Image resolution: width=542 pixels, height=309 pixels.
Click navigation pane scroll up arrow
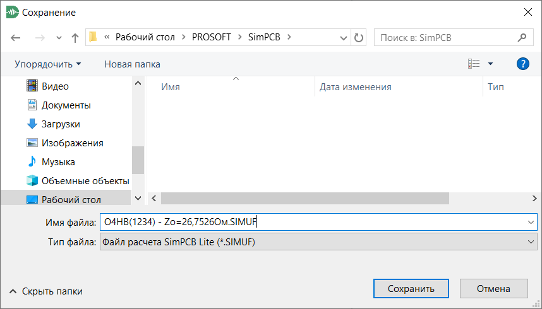pos(138,83)
